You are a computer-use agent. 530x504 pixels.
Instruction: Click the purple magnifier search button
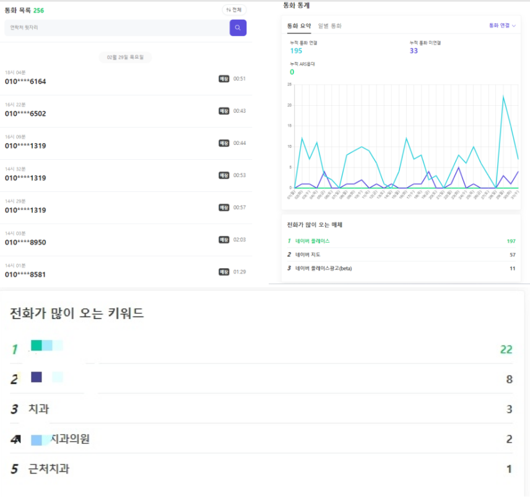238,28
